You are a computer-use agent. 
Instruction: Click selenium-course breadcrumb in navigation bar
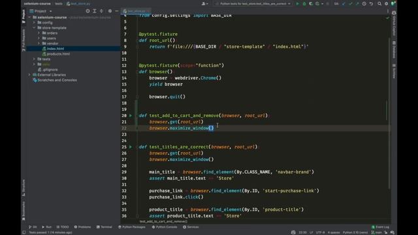(x=37, y=4)
